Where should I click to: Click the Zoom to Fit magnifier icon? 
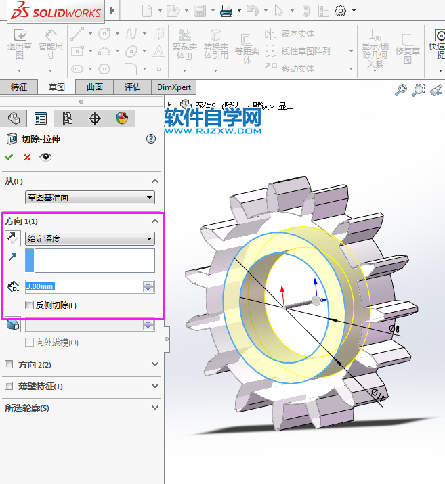[401, 90]
